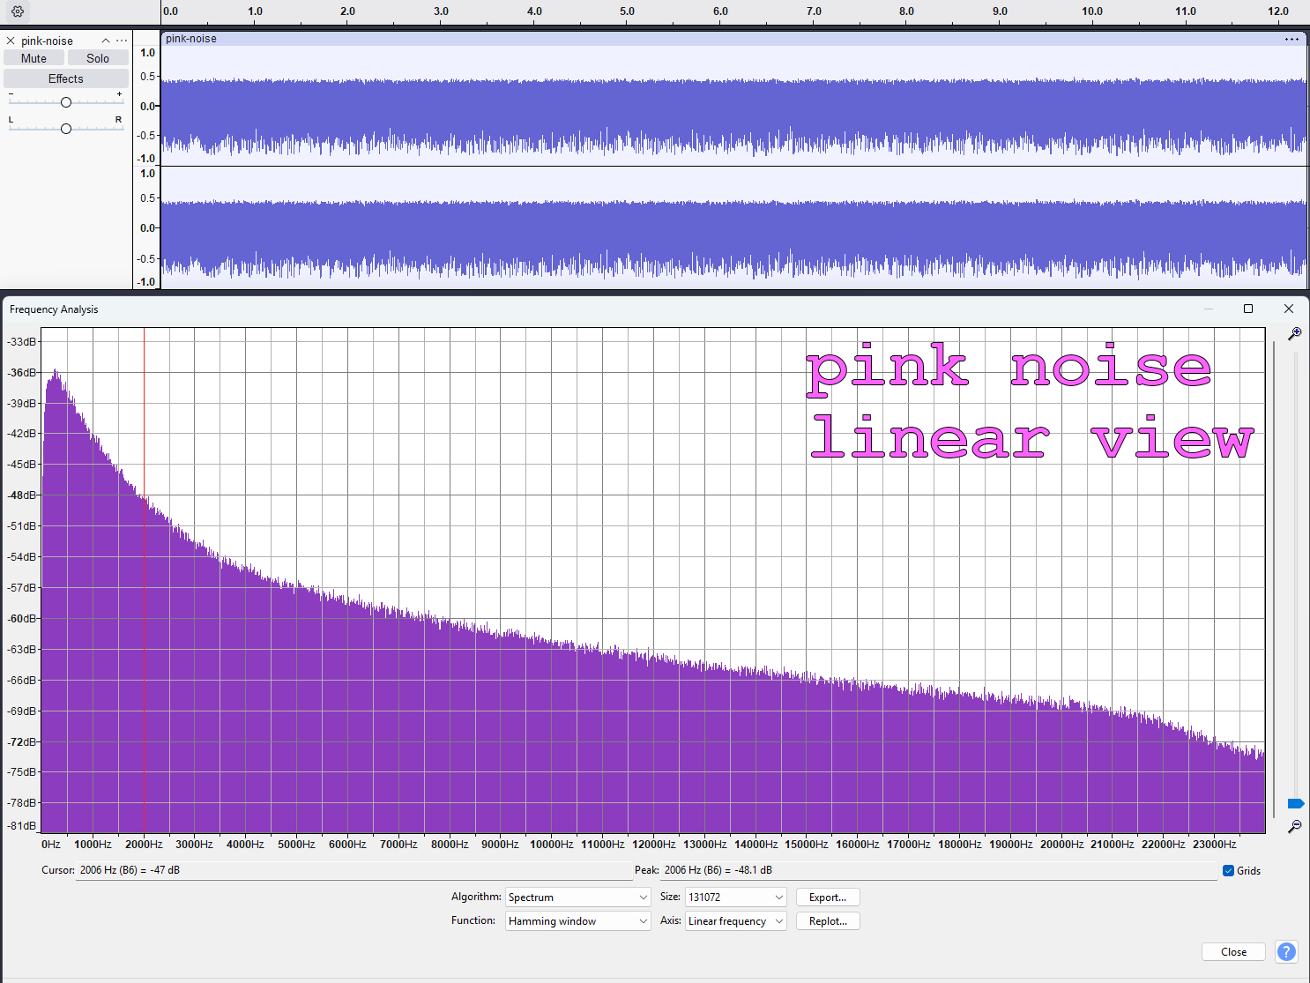Image resolution: width=1310 pixels, height=983 pixels.
Task: Open the track panel three-dots menu
Action: point(122,41)
